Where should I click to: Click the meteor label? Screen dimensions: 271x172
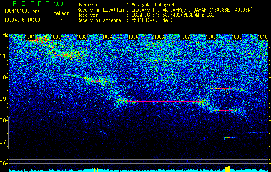61,13
